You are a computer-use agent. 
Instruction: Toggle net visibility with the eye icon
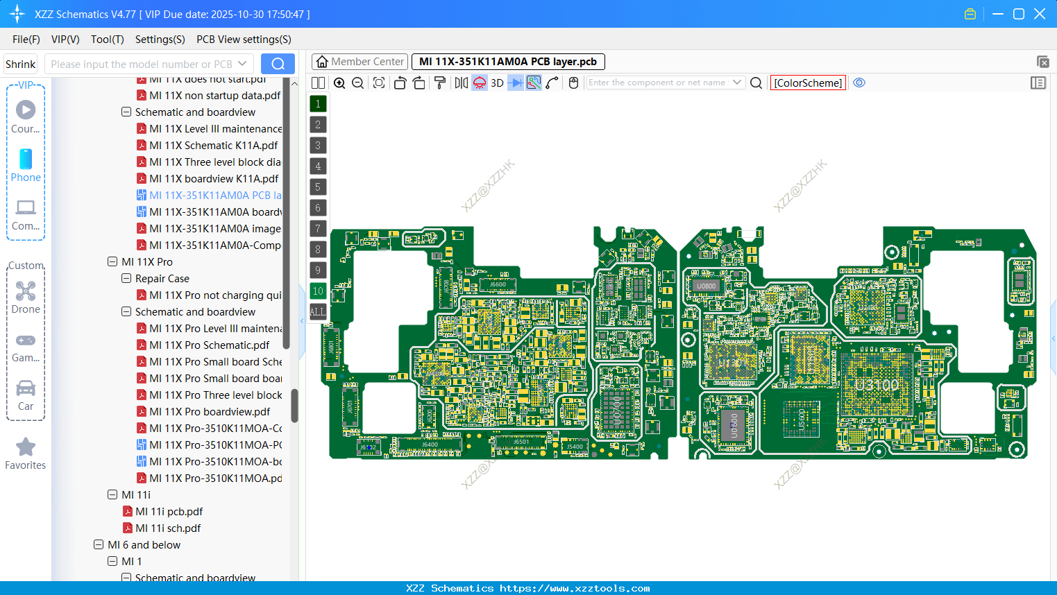click(x=859, y=83)
